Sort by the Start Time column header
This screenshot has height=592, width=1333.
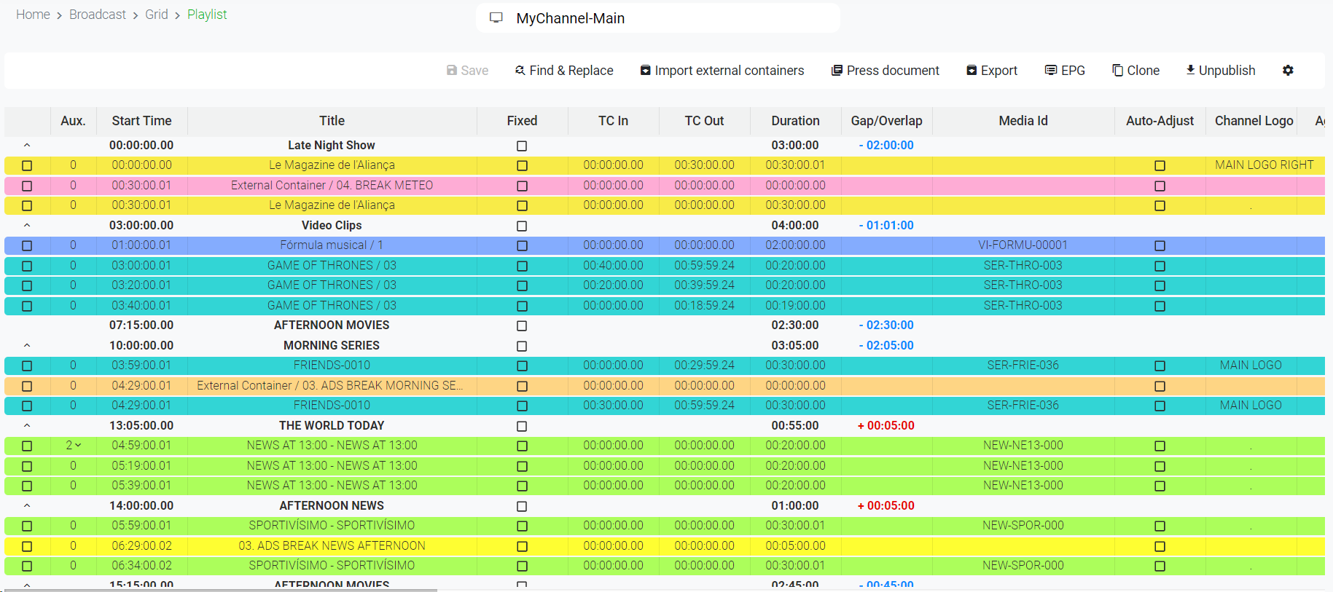pyautogui.click(x=141, y=121)
